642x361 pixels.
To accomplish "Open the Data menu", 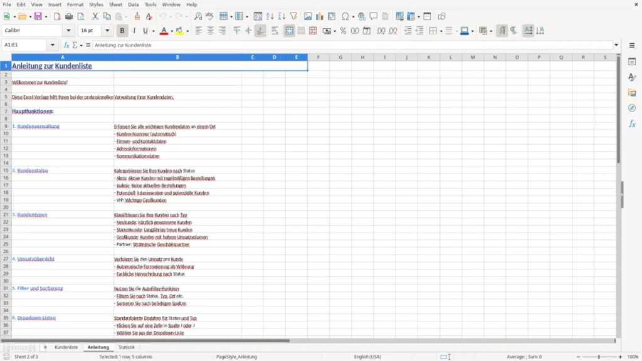I will tap(133, 4).
